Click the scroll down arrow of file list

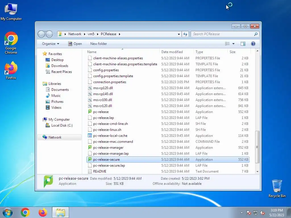pyautogui.click(x=257, y=172)
